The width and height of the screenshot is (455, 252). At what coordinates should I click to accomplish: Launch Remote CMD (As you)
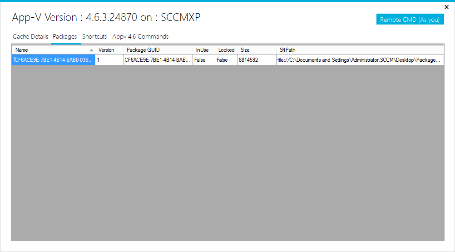pyautogui.click(x=410, y=20)
